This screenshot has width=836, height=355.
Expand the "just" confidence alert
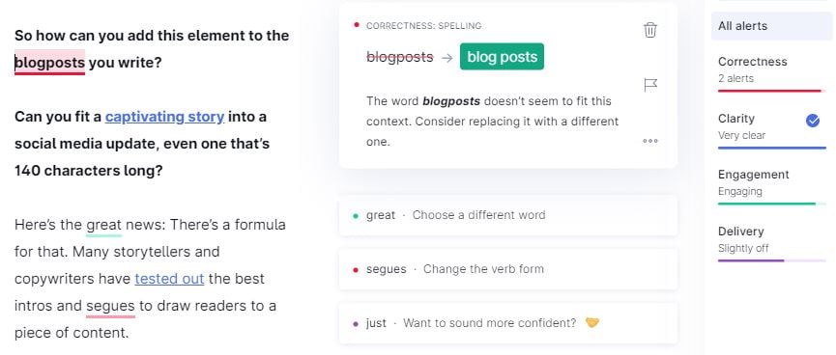[x=508, y=322]
